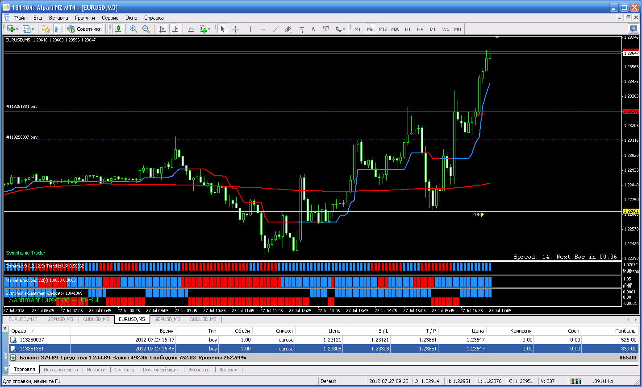Switch timeframe to M5
The width and height of the screenshot is (642, 387).
coord(370,29)
